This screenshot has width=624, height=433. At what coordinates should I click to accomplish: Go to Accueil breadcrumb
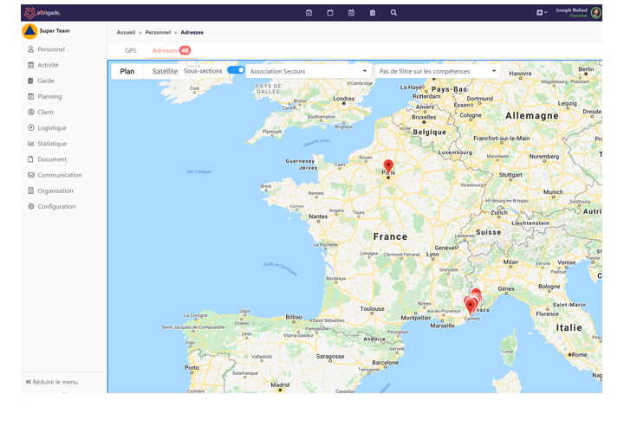coord(126,33)
